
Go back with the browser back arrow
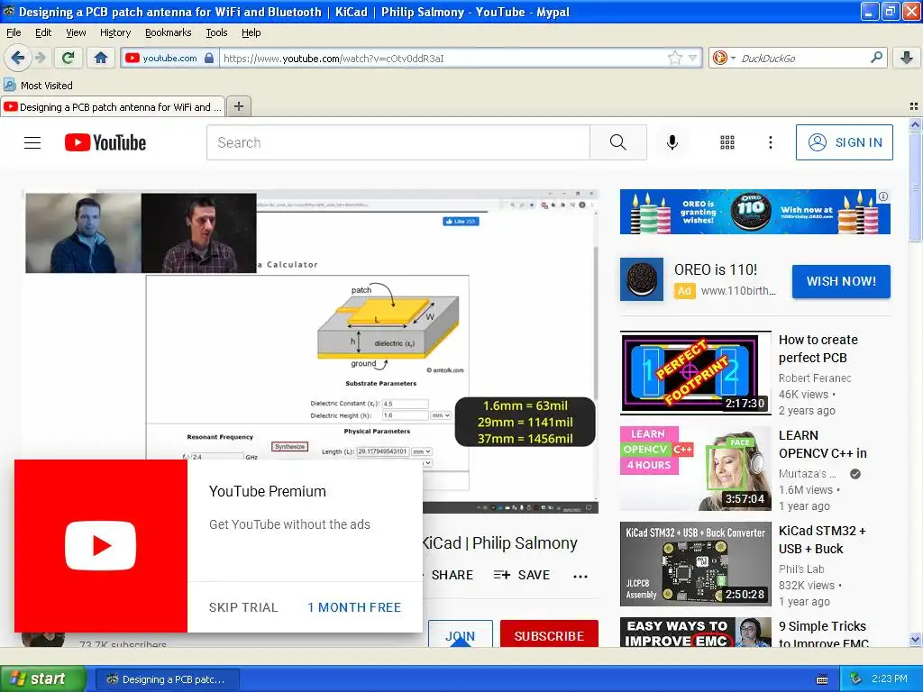(x=17, y=58)
